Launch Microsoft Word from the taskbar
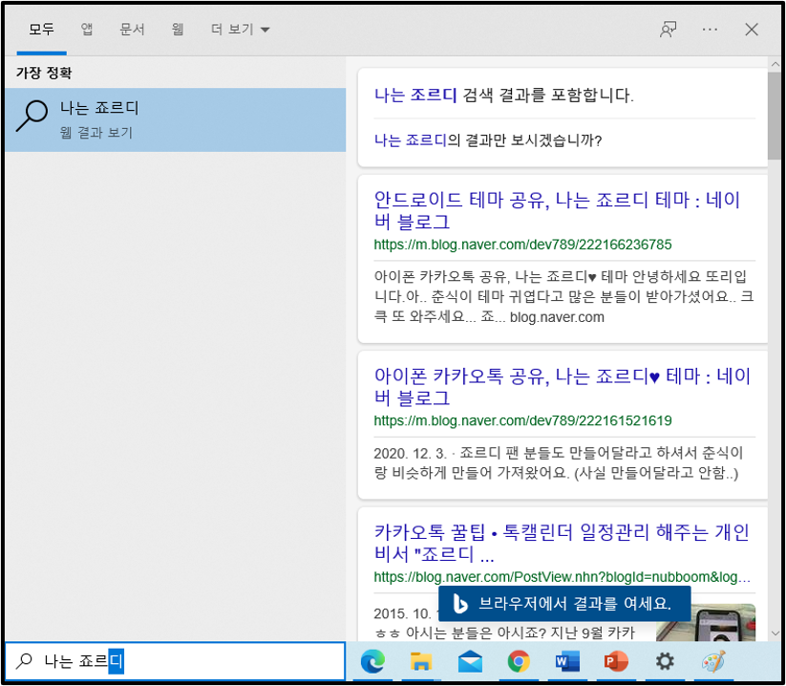The image size is (786, 686). click(x=567, y=661)
